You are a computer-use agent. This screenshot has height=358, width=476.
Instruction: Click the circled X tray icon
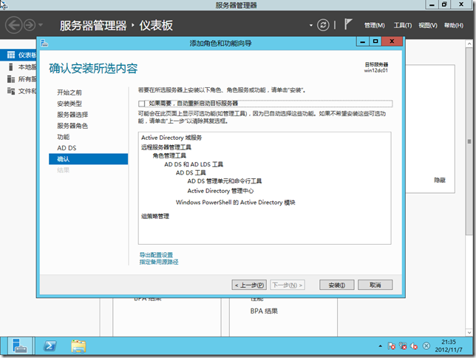[426, 346]
